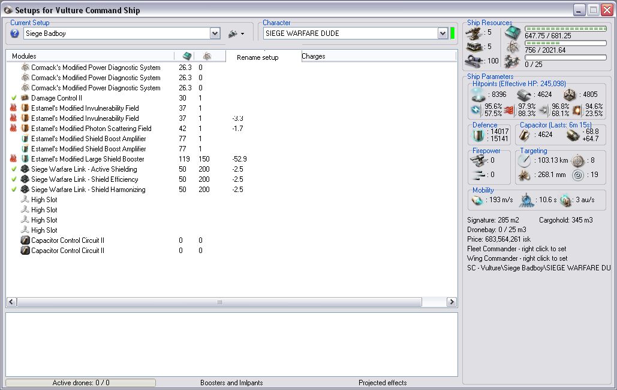The width and height of the screenshot is (617, 390).
Task: Click the max locked targets icon
Action: tap(577, 160)
